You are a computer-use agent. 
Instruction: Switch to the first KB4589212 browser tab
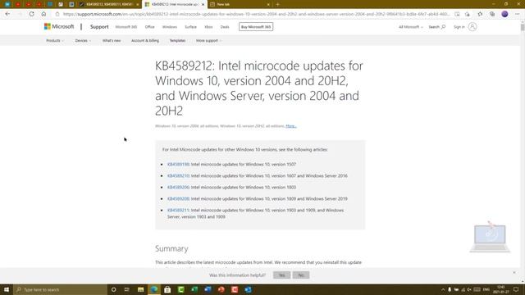109,4
